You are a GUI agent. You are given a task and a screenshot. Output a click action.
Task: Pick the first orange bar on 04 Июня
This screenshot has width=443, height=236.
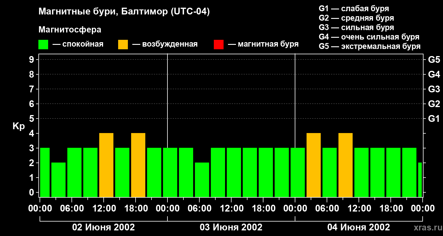pyautogui.click(x=314, y=165)
